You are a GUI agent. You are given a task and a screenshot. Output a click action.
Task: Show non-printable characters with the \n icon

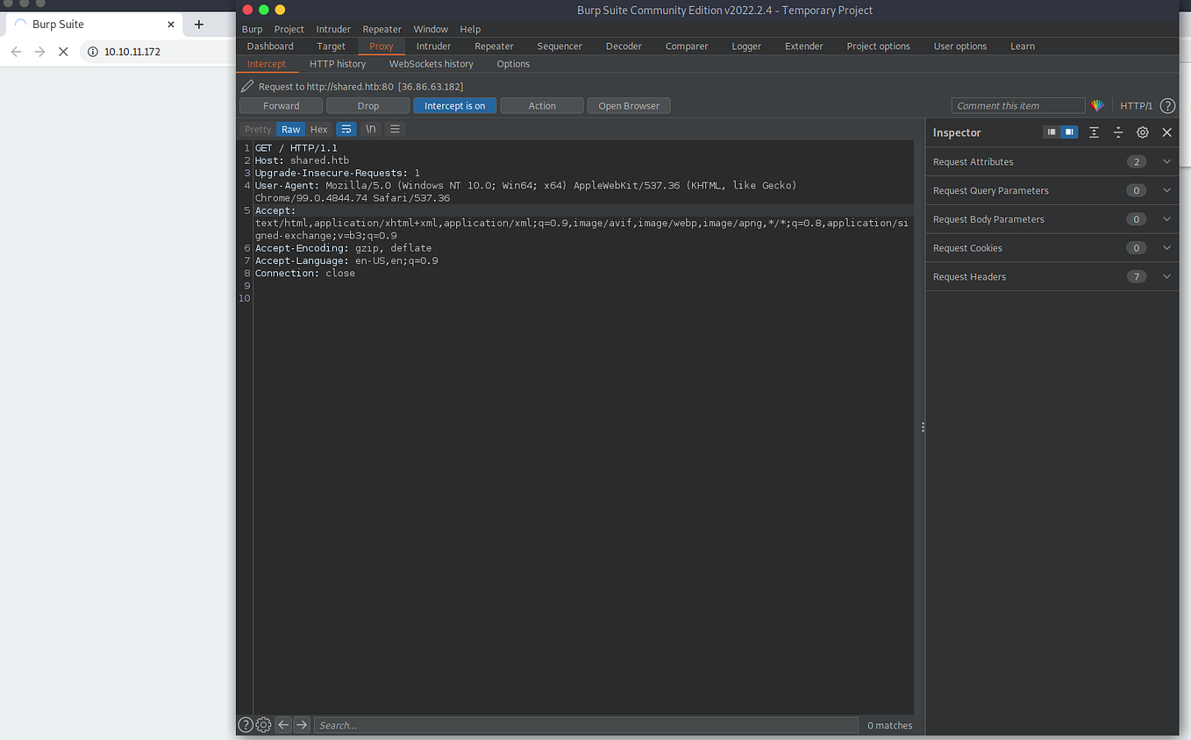(x=370, y=129)
